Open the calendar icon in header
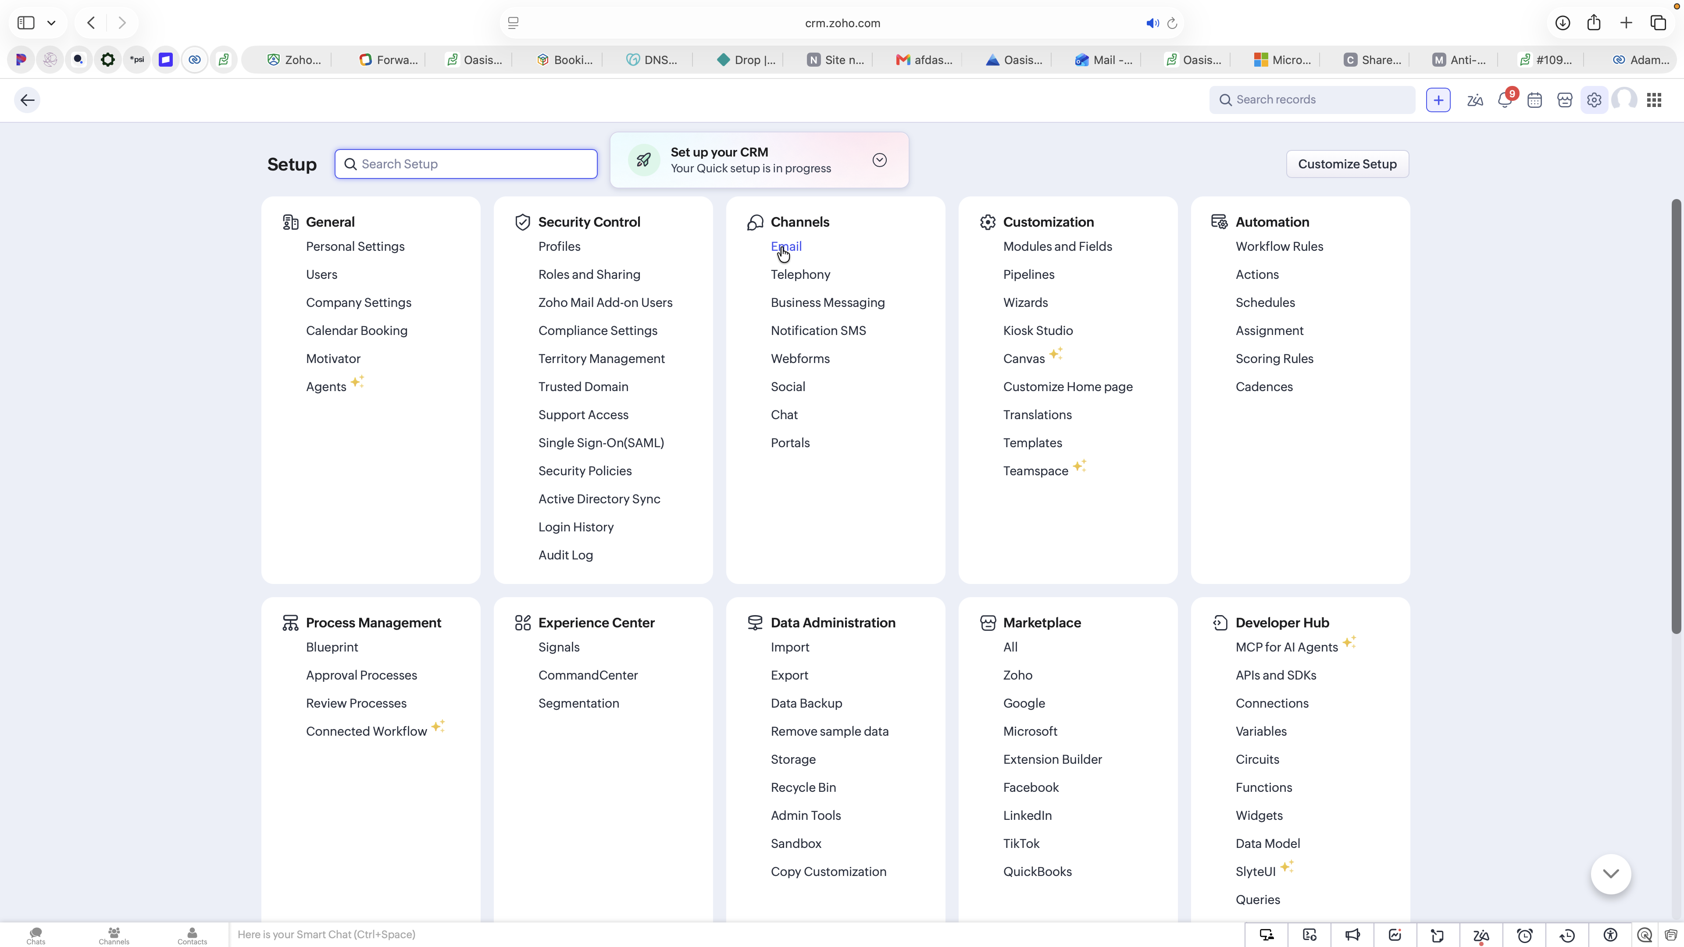 tap(1535, 100)
